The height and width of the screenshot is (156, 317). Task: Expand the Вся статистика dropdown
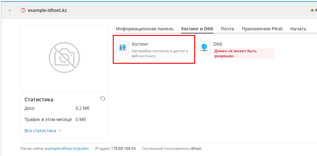[x=43, y=131]
